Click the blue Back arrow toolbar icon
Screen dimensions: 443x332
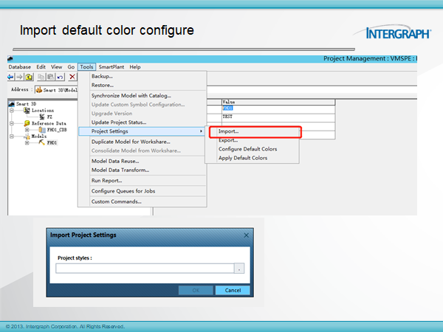coord(11,77)
